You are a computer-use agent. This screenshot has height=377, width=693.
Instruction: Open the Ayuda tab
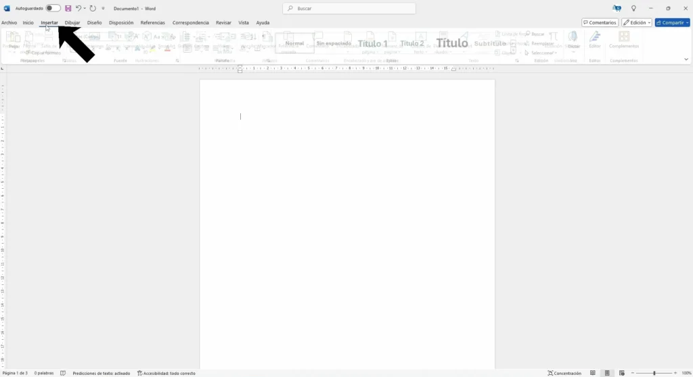(263, 22)
